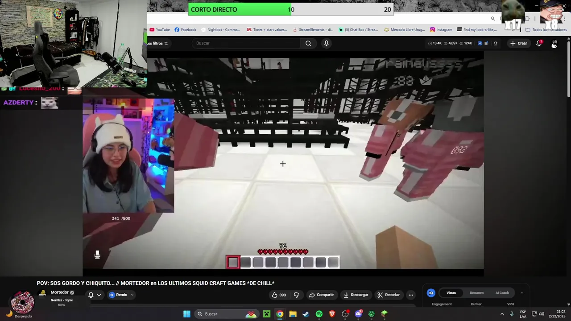Switch to the Vistas tab

[451, 293]
